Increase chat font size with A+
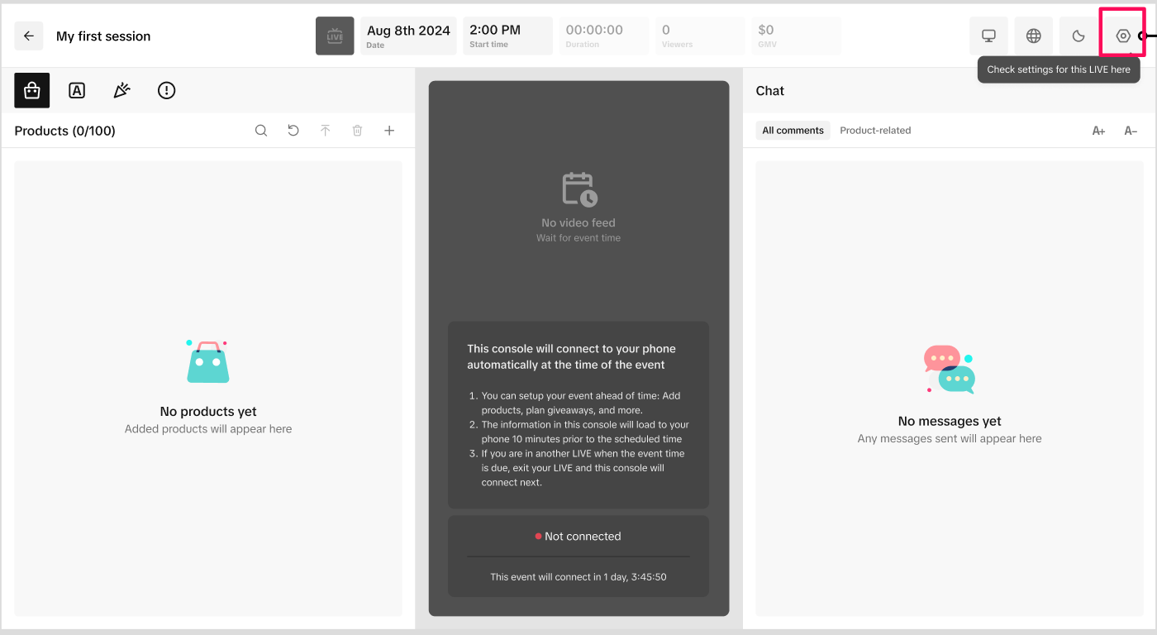Image resolution: width=1157 pixels, height=635 pixels. pos(1098,131)
